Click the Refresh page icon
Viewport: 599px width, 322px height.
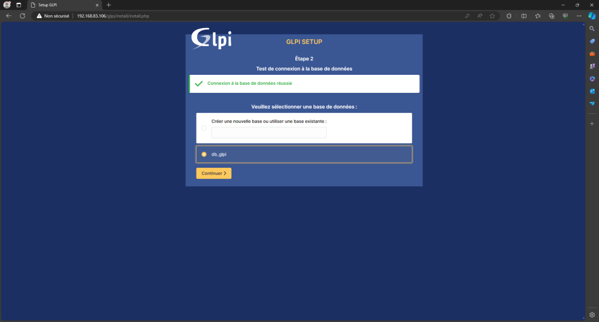22,16
